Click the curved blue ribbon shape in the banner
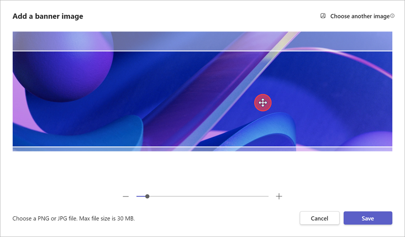 point(252,131)
